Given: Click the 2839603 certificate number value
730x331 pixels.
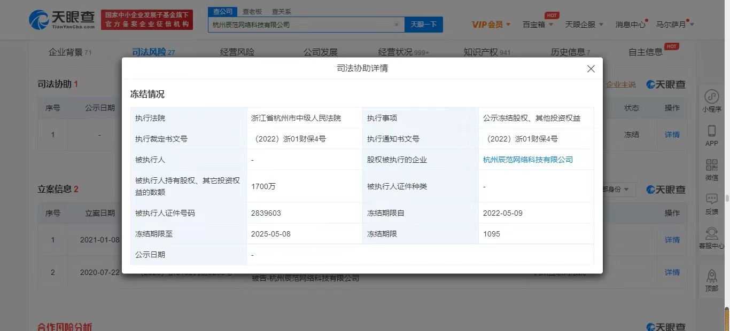Looking at the screenshot, I should pos(266,213).
